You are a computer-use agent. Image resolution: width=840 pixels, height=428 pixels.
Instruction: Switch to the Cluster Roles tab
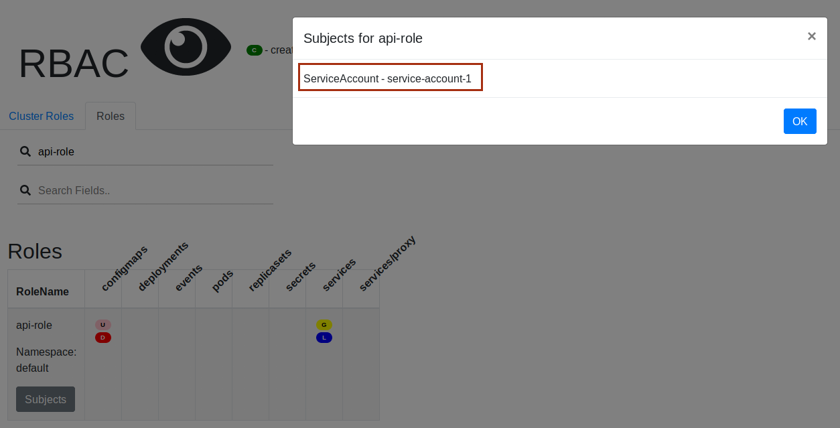41,116
